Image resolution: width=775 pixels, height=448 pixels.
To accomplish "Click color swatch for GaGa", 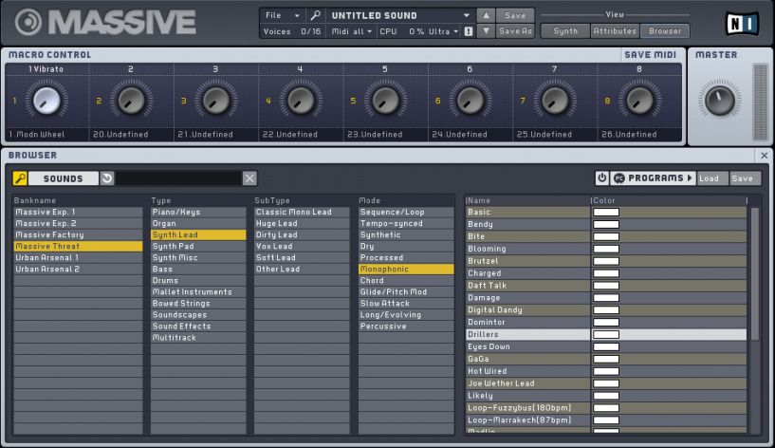I will coord(606,359).
